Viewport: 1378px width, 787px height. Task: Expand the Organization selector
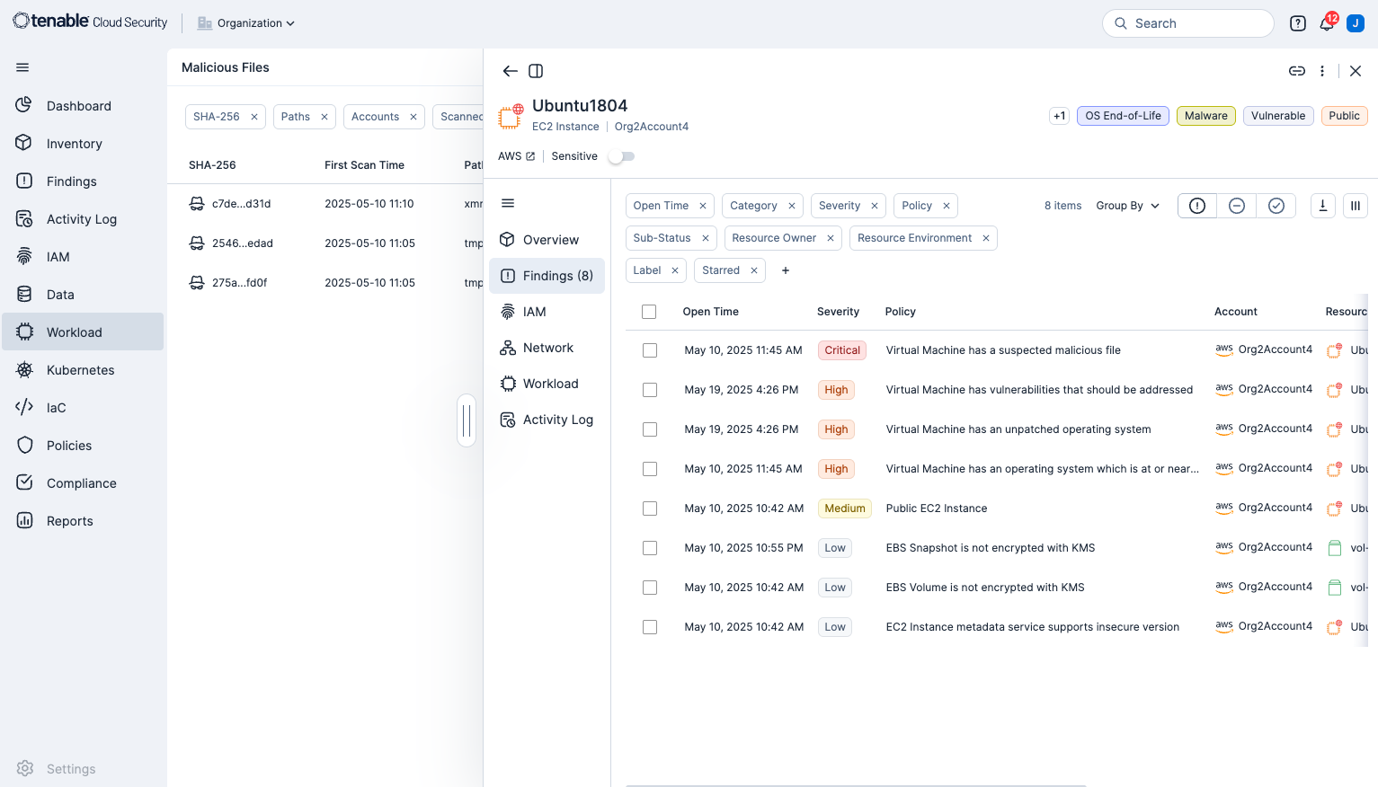tap(246, 23)
